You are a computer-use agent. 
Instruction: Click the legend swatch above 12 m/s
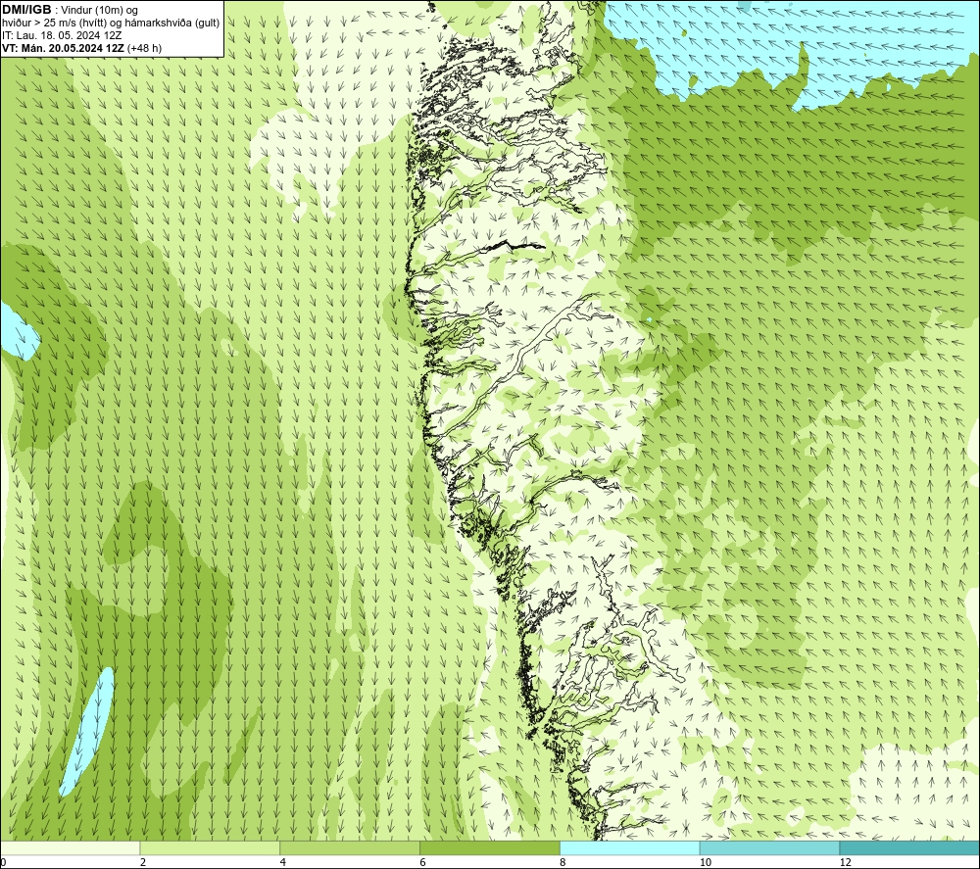point(910,847)
